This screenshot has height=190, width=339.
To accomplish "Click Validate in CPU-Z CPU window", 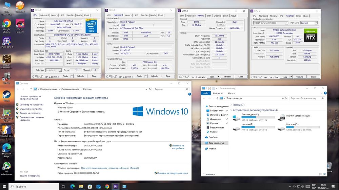I will (80, 76).
